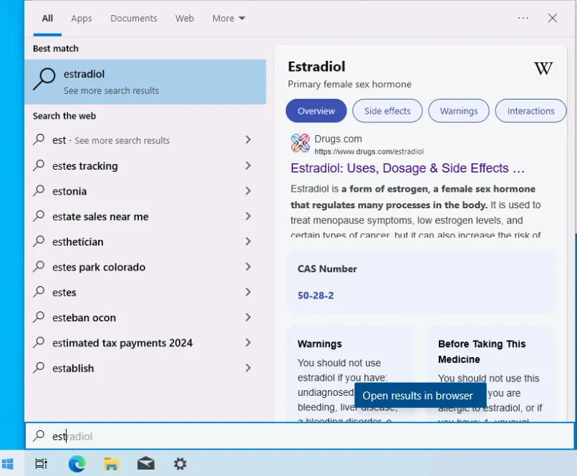Open the Windows Start button
The width and height of the screenshot is (577, 476).
click(7, 464)
